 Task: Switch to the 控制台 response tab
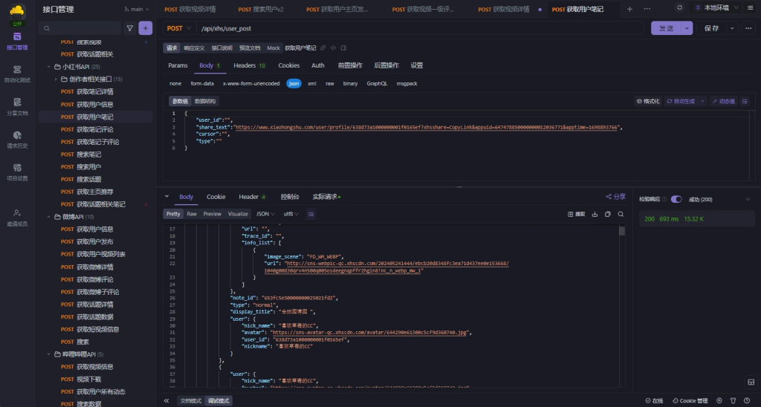[x=289, y=197]
